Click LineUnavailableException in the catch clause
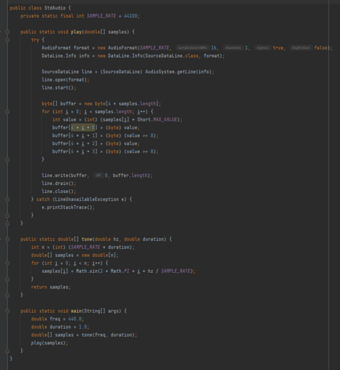Viewport: 340px width, 370px height. [x=86, y=199]
